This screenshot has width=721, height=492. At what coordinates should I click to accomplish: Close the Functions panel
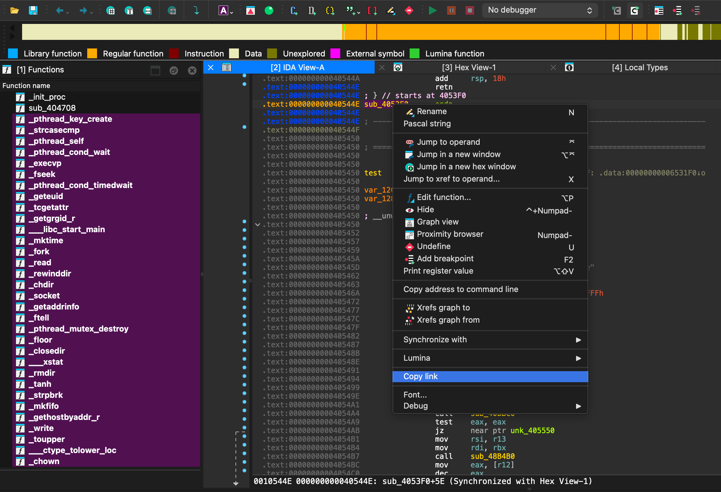[x=192, y=71]
